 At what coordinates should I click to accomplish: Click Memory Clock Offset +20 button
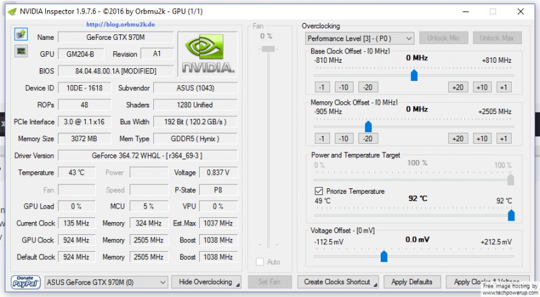click(458, 138)
